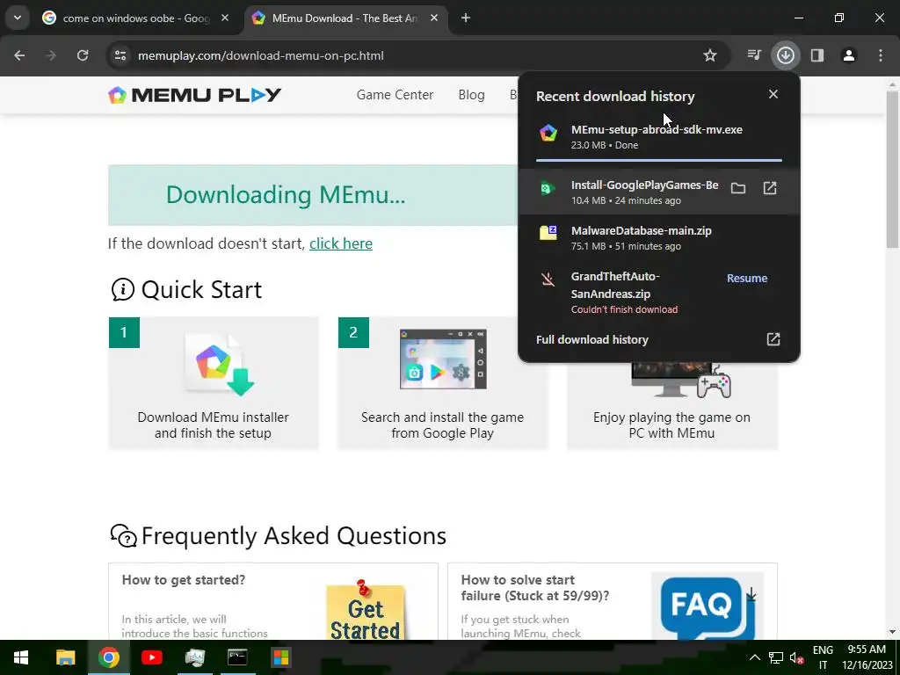The height and width of the screenshot is (675, 900).
Task: Open the Chrome profile icon
Action: click(x=849, y=55)
